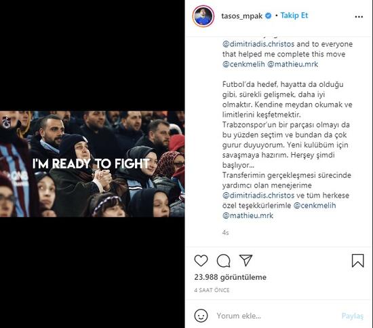The image size is (373, 328).
Task: Open the three-dot more options menu
Action: click(359, 17)
